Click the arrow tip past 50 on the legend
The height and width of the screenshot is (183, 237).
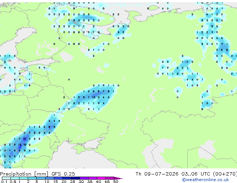[118, 178]
